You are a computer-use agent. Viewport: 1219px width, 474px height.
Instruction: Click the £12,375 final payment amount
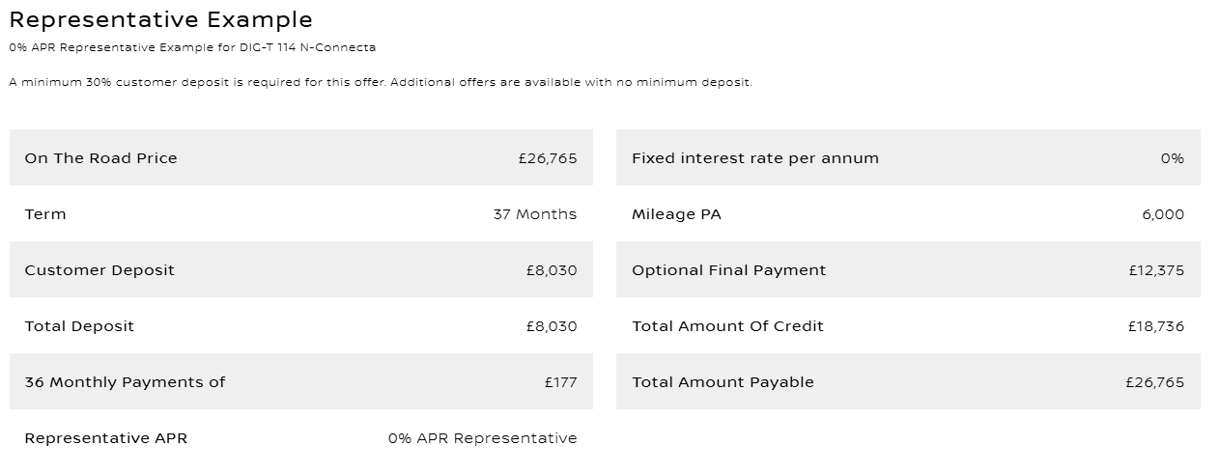[x=1155, y=270]
